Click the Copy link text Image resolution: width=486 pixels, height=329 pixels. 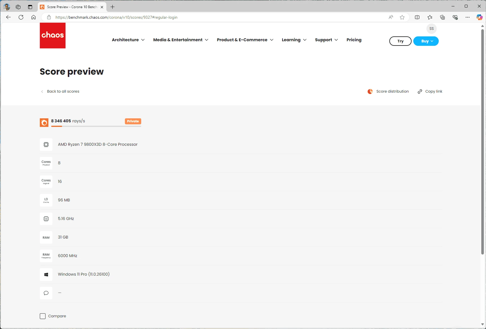[x=434, y=91]
